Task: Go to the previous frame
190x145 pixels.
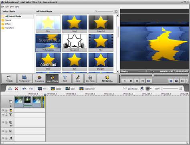Action: 137,81
